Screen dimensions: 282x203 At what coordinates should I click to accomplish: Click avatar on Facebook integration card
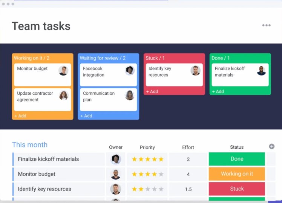[129, 71]
